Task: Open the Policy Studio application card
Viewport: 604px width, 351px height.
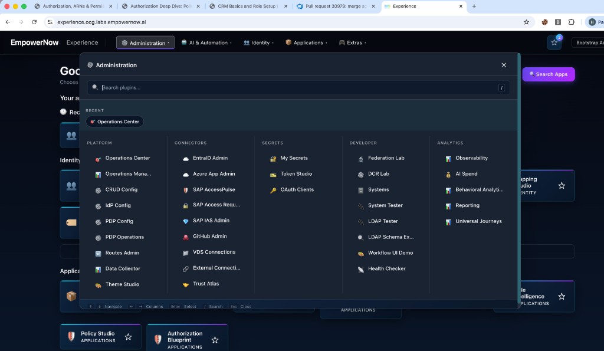Action: [x=100, y=337]
